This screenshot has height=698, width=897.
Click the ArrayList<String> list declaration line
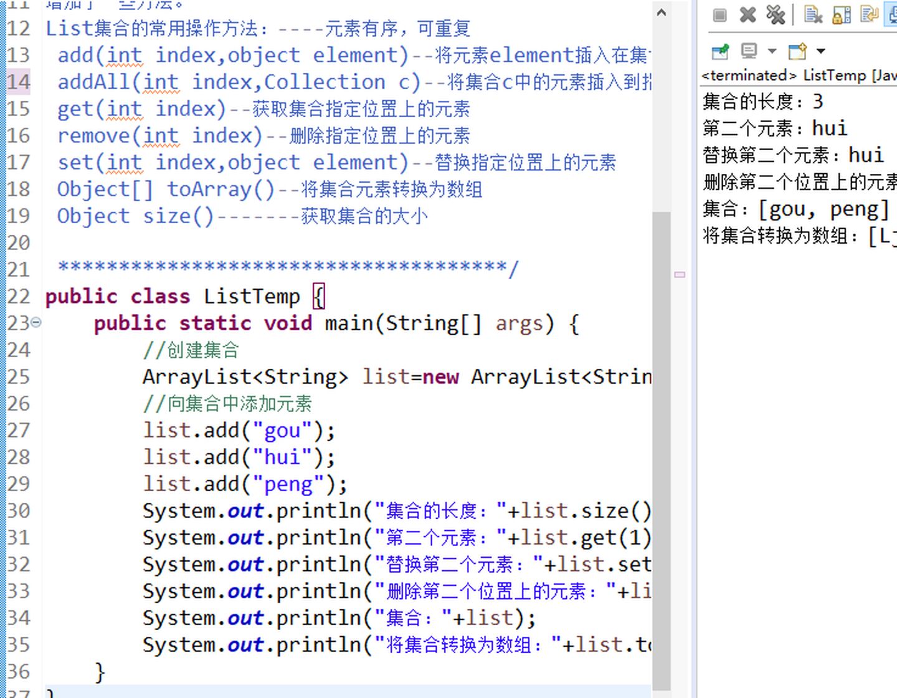tap(397, 376)
